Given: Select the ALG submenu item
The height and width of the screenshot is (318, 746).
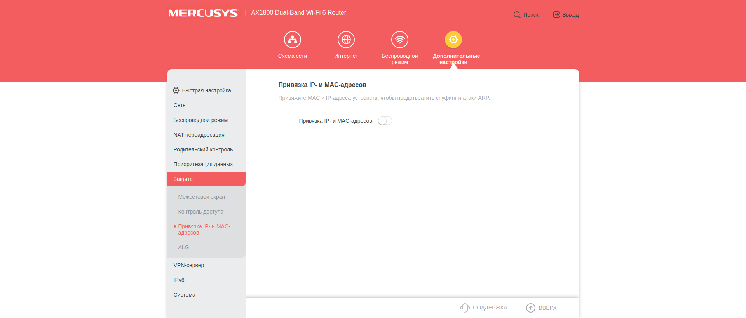Looking at the screenshot, I should click(183, 247).
